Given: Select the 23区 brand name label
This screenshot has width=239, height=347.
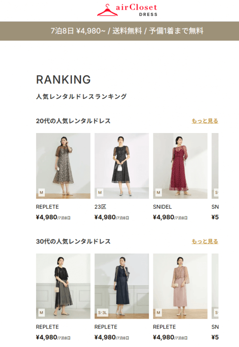Looking at the screenshot, I should point(100,207).
